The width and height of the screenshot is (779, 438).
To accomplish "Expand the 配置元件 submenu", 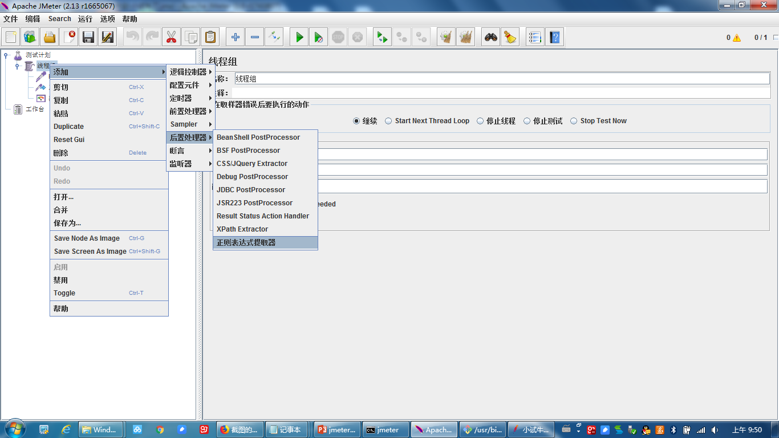I will (x=190, y=85).
